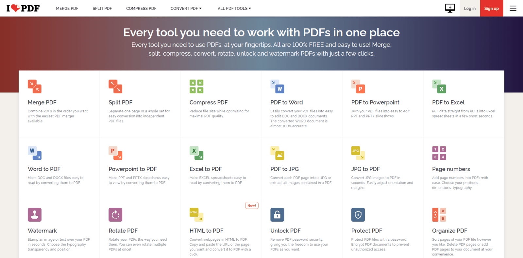Open the PDF to Word icon
Screen dimensions: 523x258
click(x=277, y=86)
